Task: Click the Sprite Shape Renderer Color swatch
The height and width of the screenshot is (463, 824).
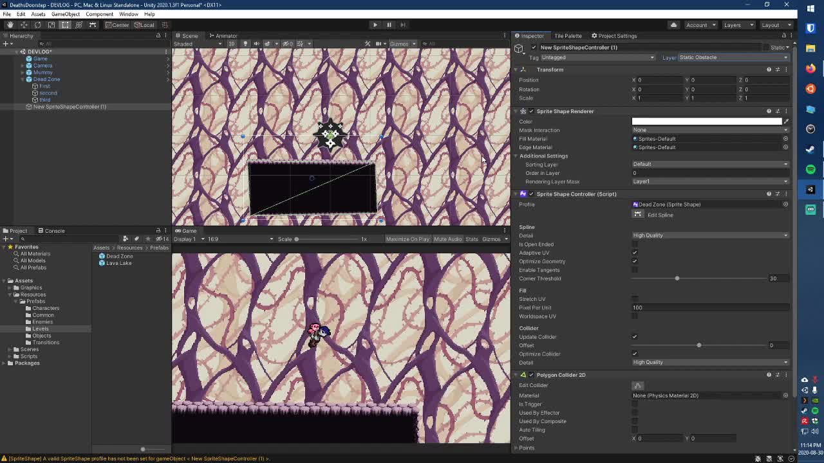Action: (708, 121)
